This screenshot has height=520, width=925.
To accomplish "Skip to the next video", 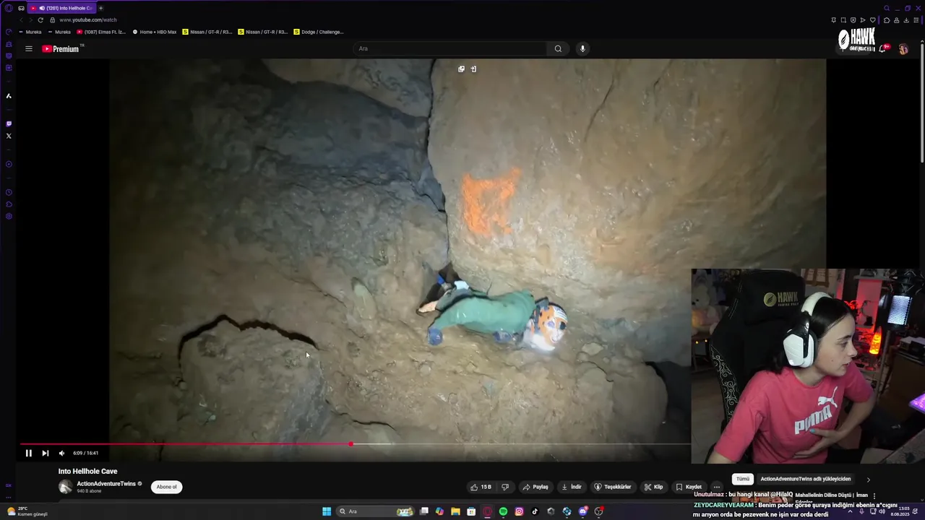I will pos(45,453).
